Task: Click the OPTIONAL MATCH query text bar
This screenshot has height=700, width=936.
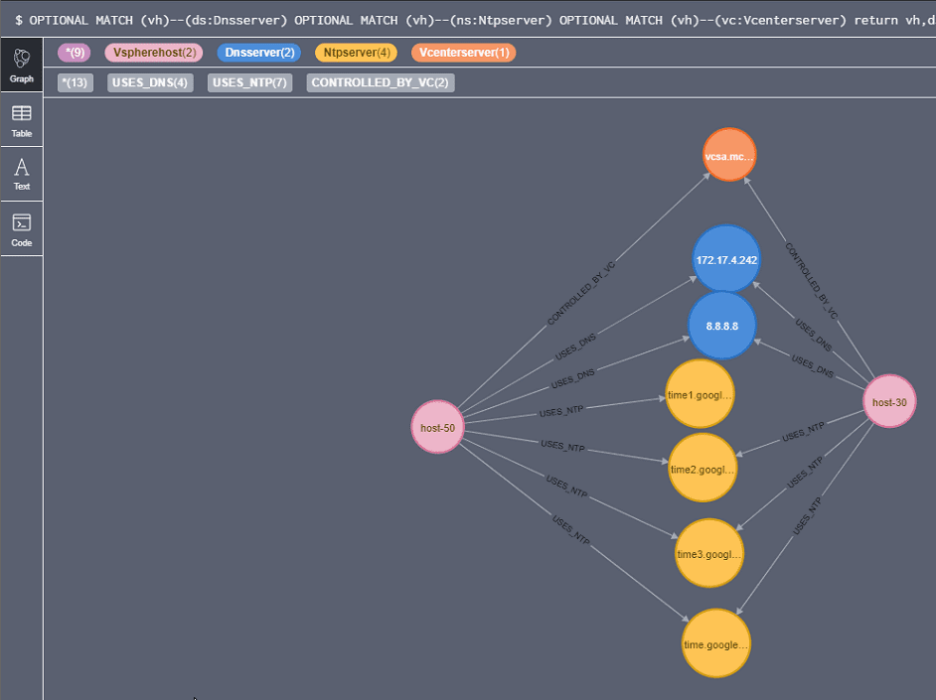Action: coord(467,19)
